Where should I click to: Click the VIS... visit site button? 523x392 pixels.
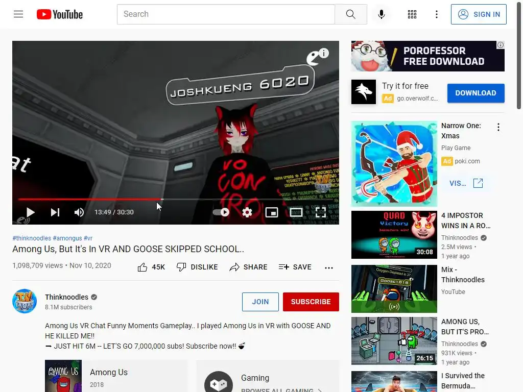[466, 183]
